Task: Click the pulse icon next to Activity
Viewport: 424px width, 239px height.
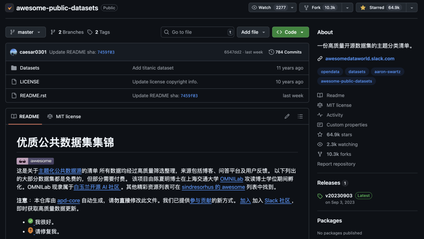Action: 320,115
